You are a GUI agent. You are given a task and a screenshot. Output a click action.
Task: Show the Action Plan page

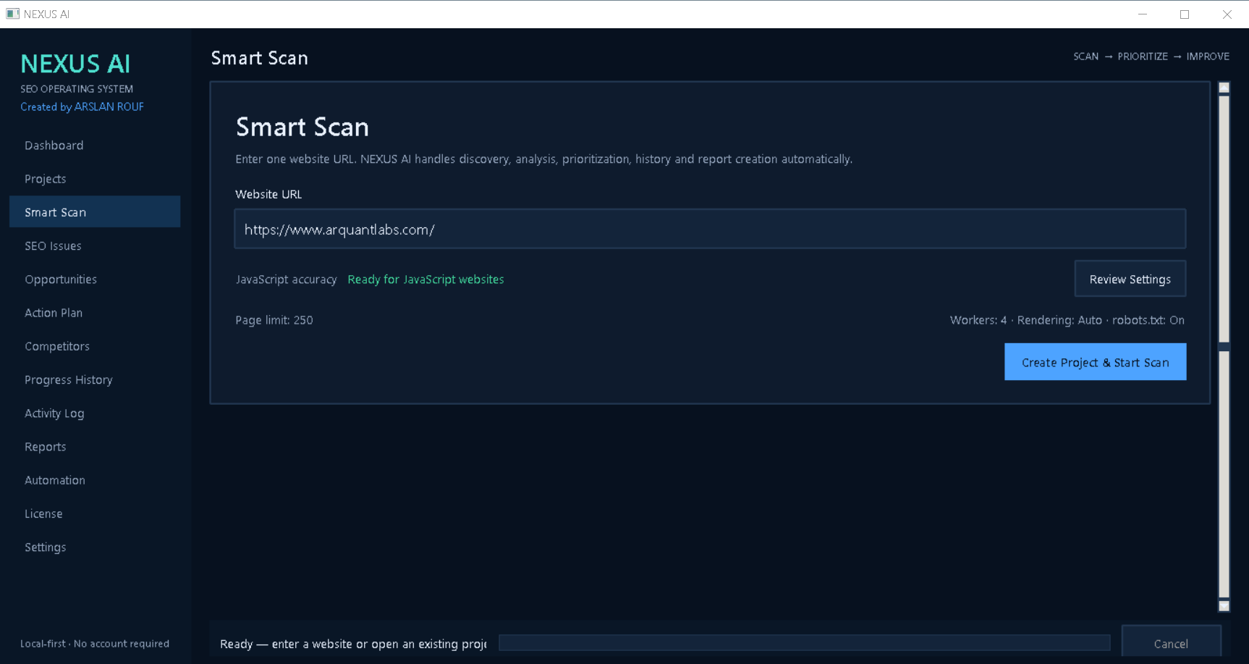click(95, 313)
